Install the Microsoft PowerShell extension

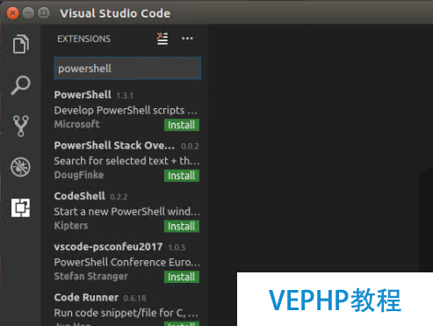click(x=182, y=125)
